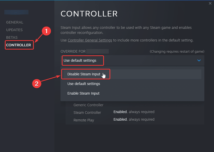Viewport: 214px width, 152px height.
Task: Close the properties window with the X
Action: click(210, 3)
